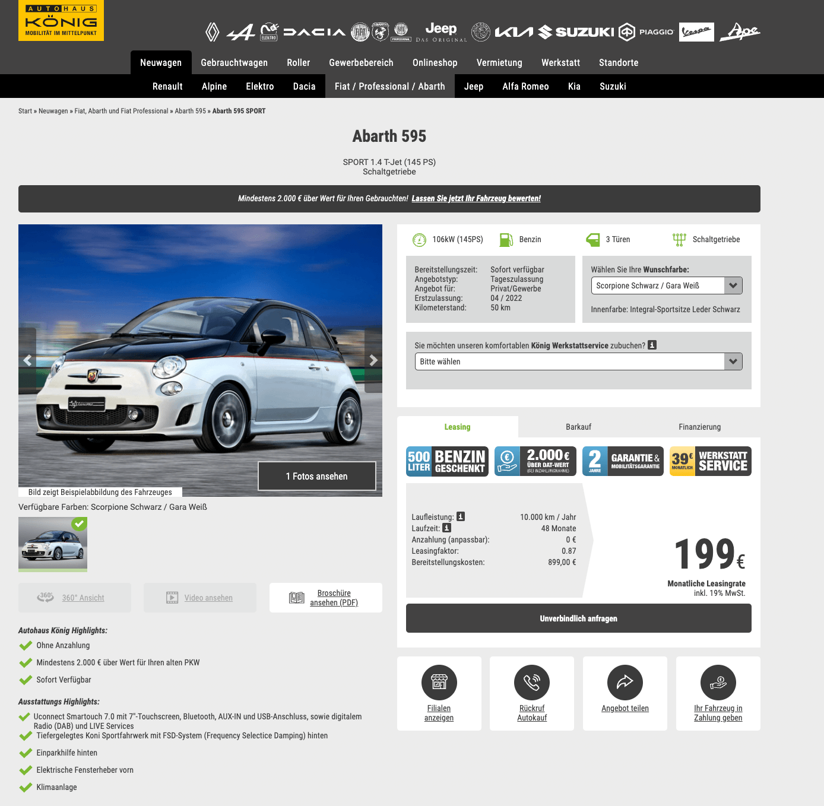Open the Werkstatt menu item
Viewport: 824px width, 806px height.
tap(561, 62)
